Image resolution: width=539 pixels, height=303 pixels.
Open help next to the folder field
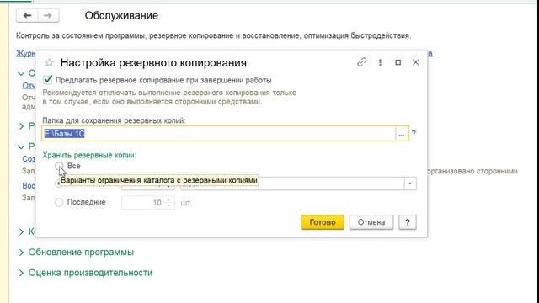coord(414,133)
